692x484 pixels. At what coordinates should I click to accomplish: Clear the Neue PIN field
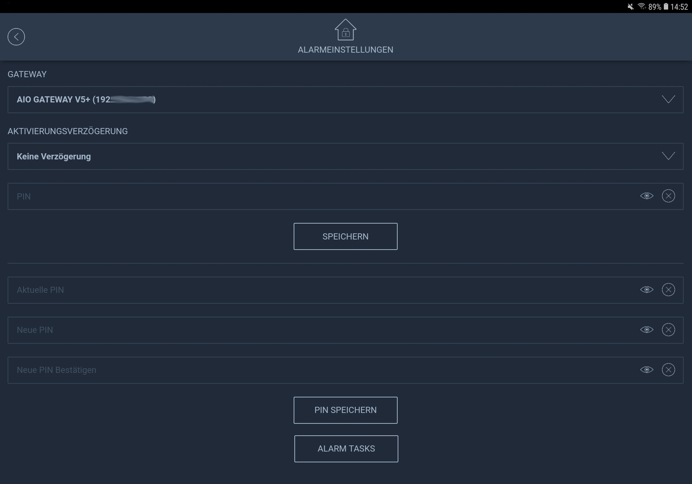[x=668, y=330]
